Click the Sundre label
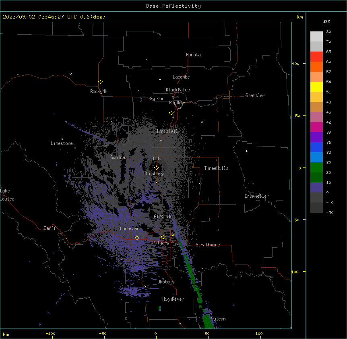 click(118, 157)
